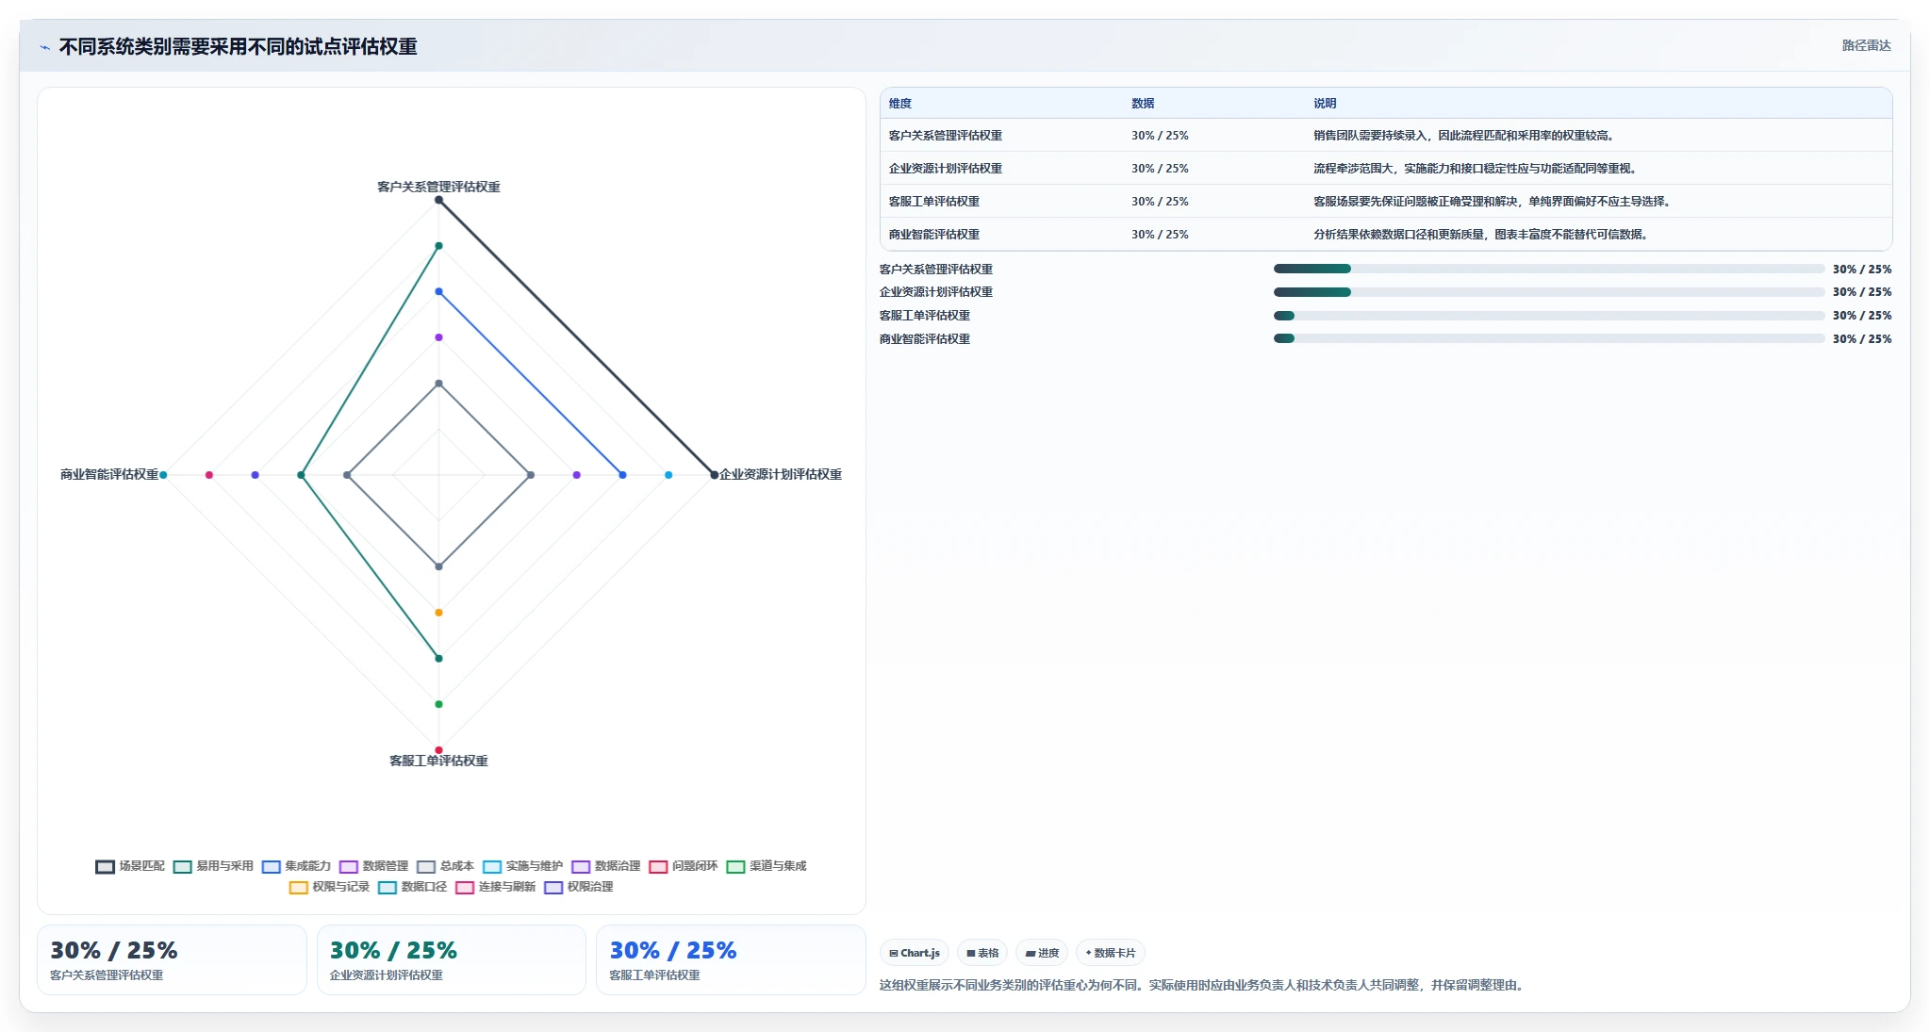Viewport: 1930px width, 1032px height.
Task: Click the blue icon beside the page title
Action: pos(44,47)
